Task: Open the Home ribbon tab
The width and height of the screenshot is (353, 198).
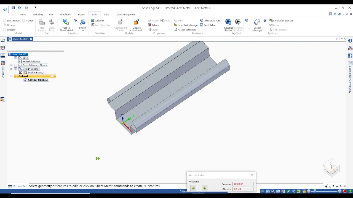Action: tap(23, 15)
